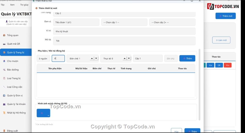Open dropdown arrow on add image button
The width and height of the screenshot is (245, 133).
coord(48,115)
